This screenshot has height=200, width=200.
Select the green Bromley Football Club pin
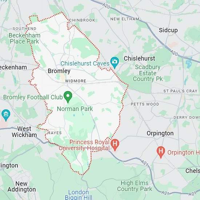click(x=68, y=97)
